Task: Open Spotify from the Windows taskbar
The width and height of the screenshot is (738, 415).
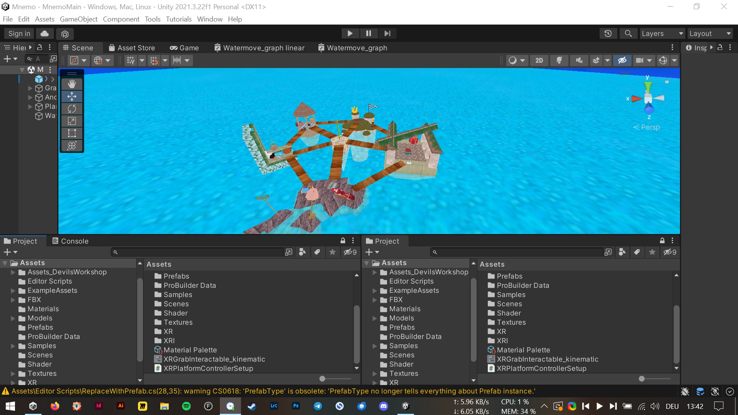Action: tap(186, 406)
